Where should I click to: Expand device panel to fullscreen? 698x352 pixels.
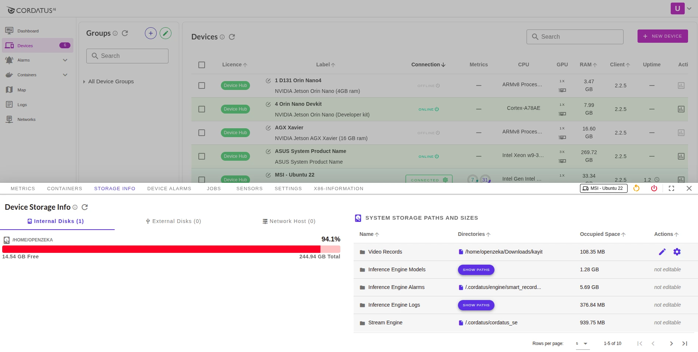coord(671,188)
